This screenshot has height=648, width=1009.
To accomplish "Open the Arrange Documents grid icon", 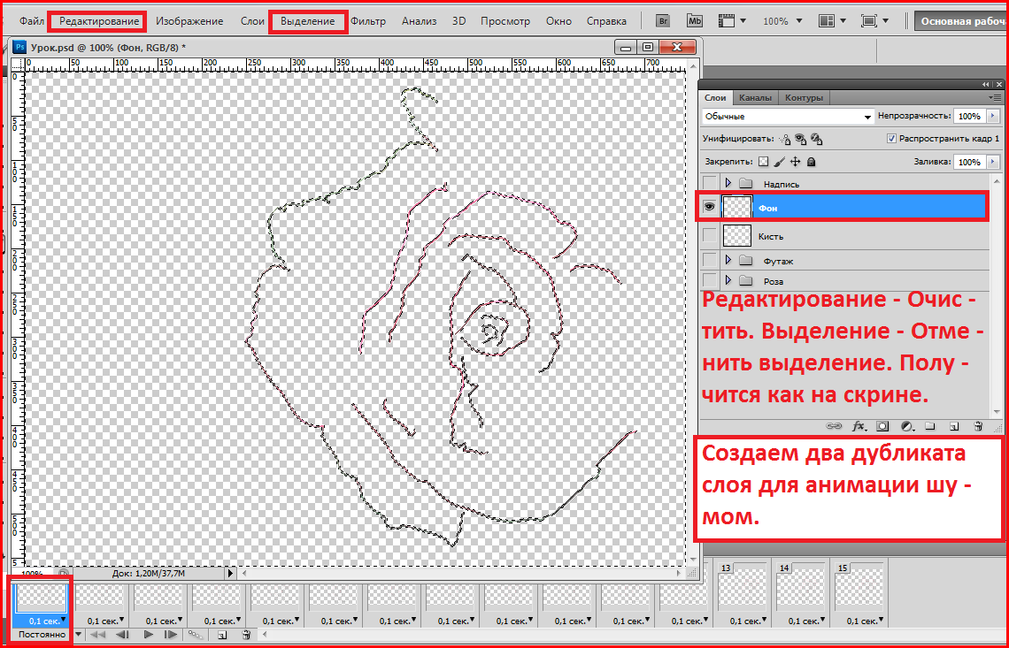I will point(827,21).
